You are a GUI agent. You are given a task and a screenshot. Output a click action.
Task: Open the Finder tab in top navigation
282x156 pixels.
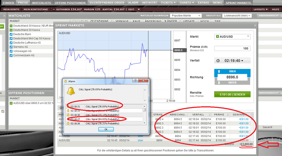click(x=9, y=3)
